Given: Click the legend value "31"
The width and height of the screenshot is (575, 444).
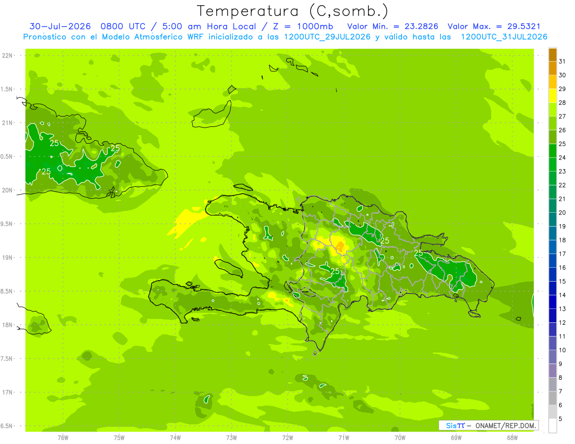Looking at the screenshot, I should (x=562, y=61).
